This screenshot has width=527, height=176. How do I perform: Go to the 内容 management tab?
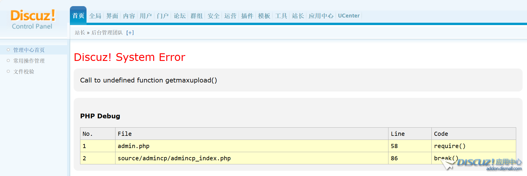129,16
